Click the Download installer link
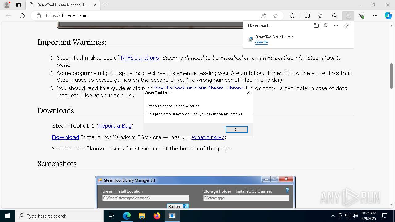Screen dimensions: 395x222 (65, 137)
